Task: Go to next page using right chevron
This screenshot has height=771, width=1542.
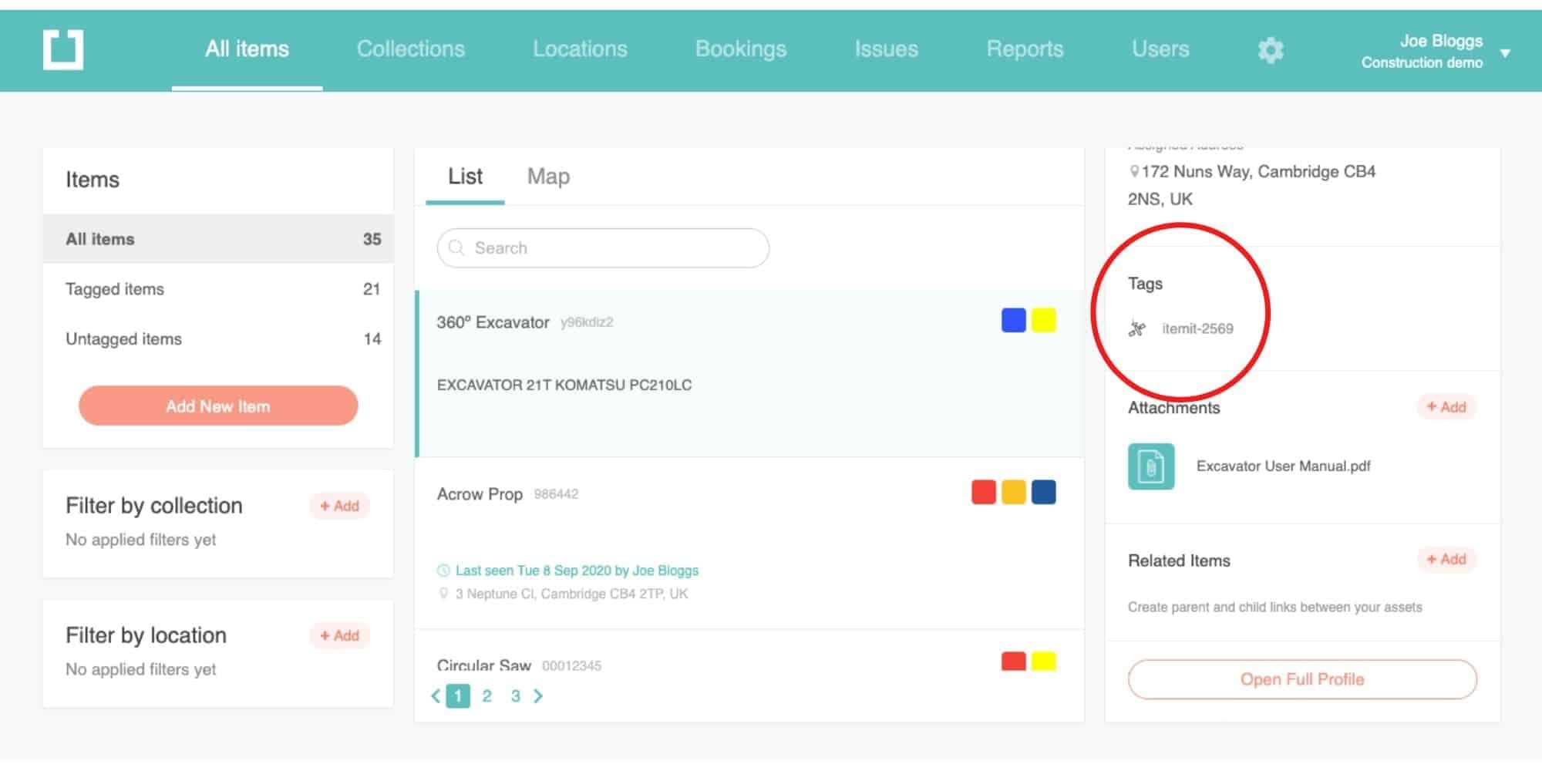Action: click(538, 696)
